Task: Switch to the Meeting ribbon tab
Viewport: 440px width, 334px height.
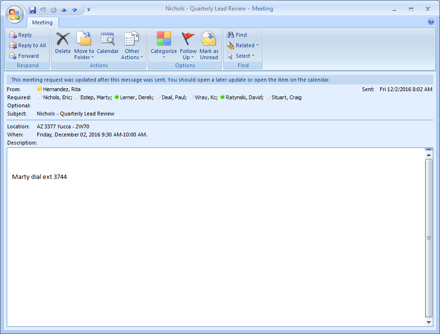Action: point(43,22)
